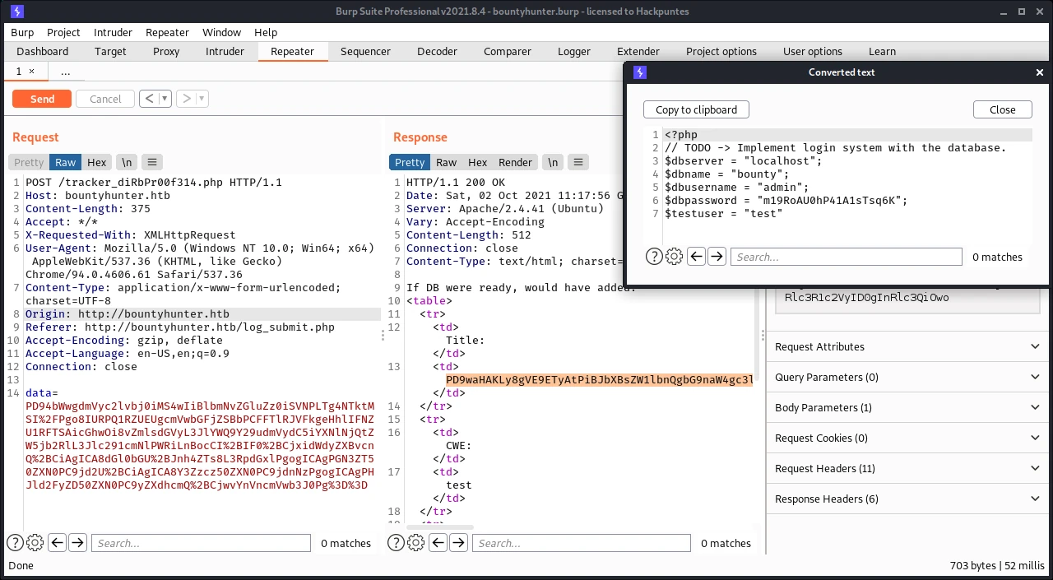Toggle \n non-printable characters in Response

click(553, 162)
